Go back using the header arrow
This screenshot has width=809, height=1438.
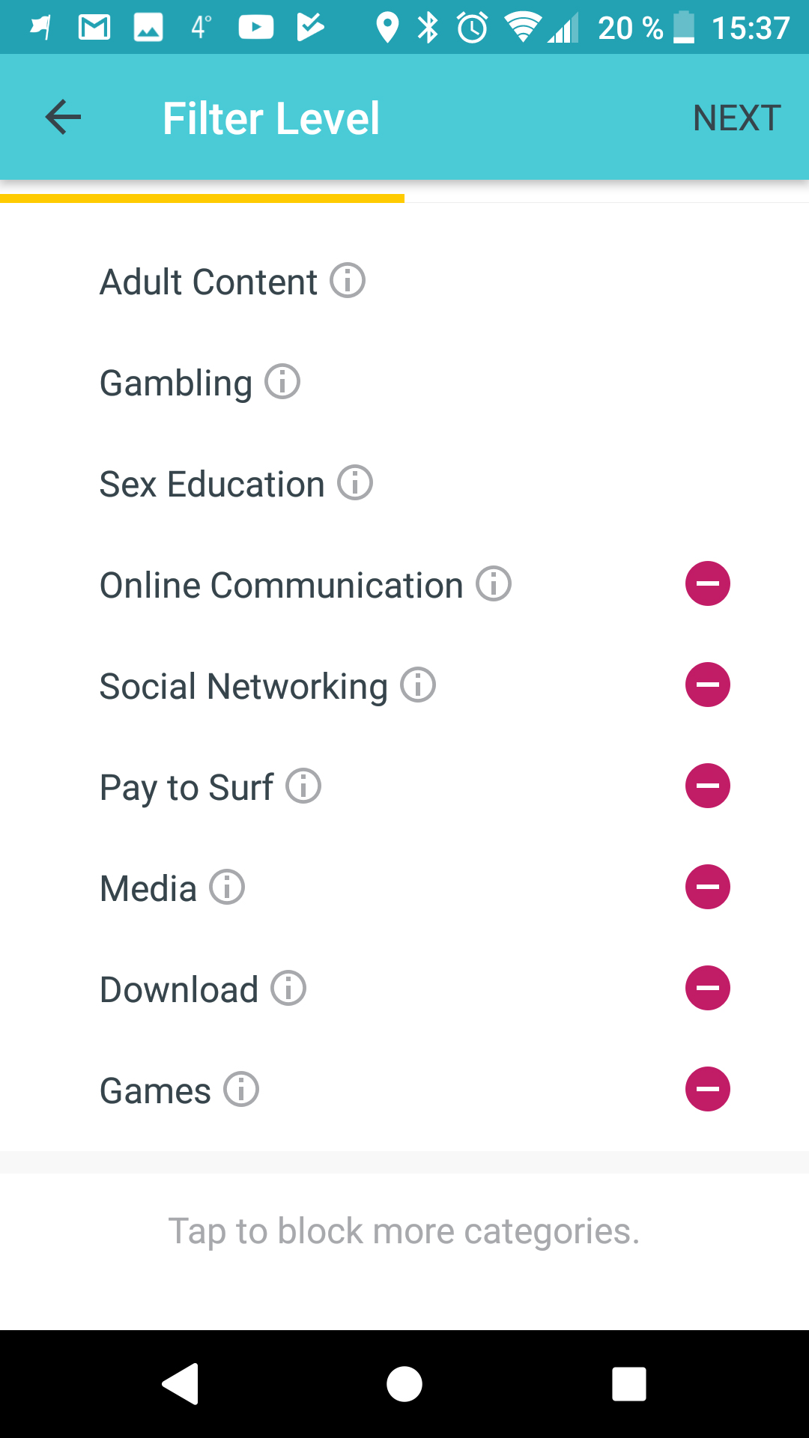(x=63, y=118)
